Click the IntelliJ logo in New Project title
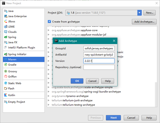The height and width of the screenshot is (123, 160). pyautogui.click(x=4, y=3)
